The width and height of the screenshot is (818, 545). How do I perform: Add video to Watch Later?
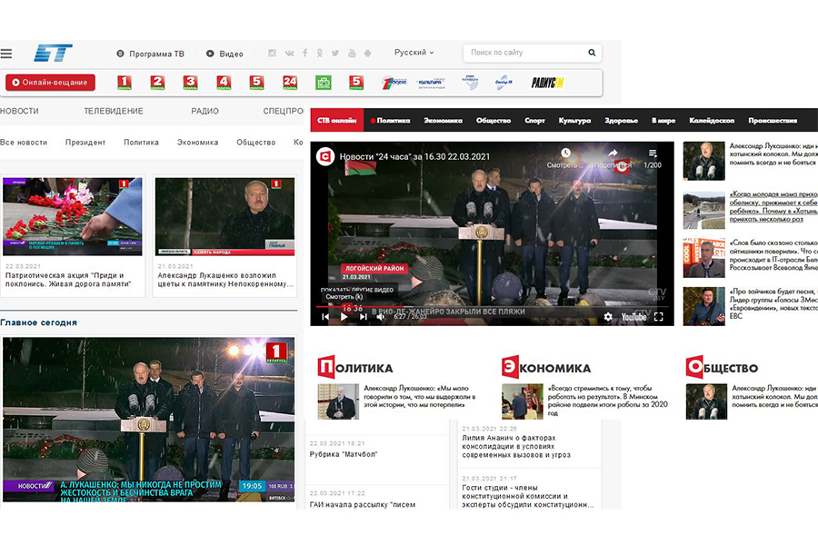[565, 154]
